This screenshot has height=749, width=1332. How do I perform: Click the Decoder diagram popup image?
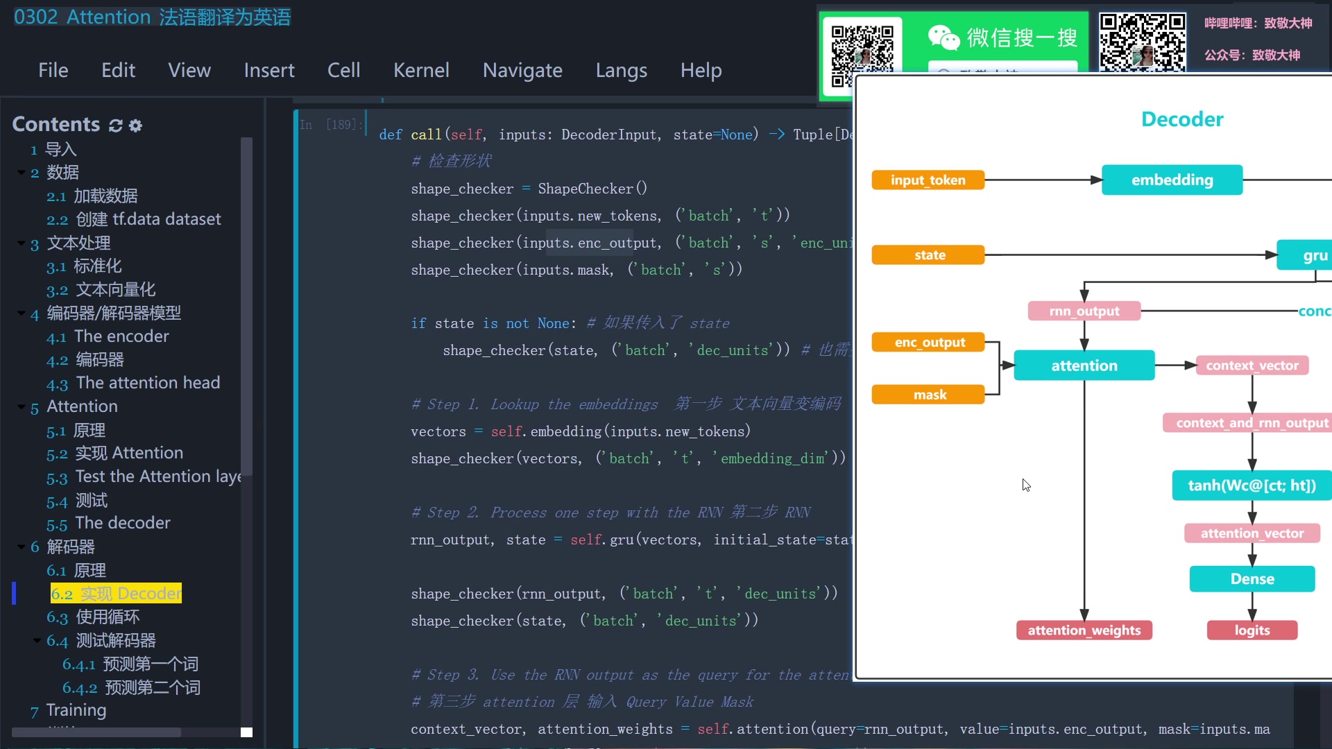1093,378
